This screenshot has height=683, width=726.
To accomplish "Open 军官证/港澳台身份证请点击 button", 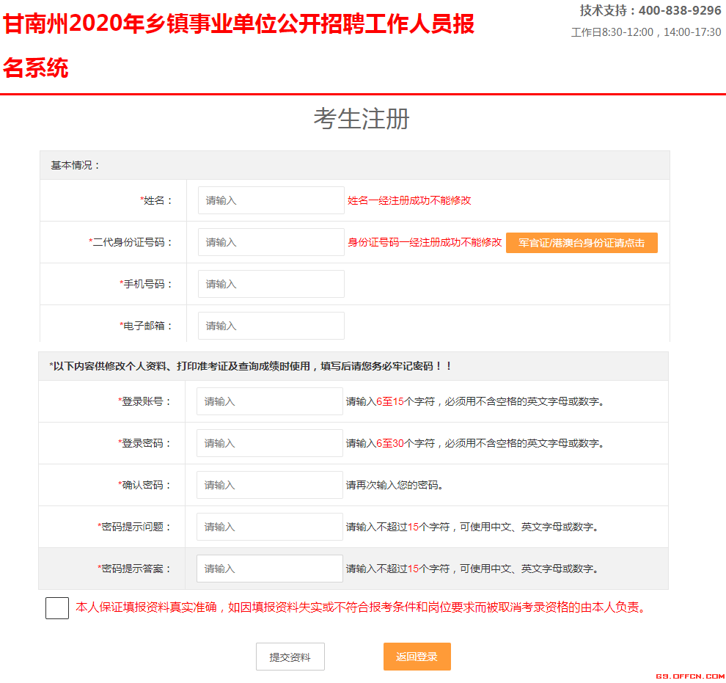I will click(x=582, y=243).
